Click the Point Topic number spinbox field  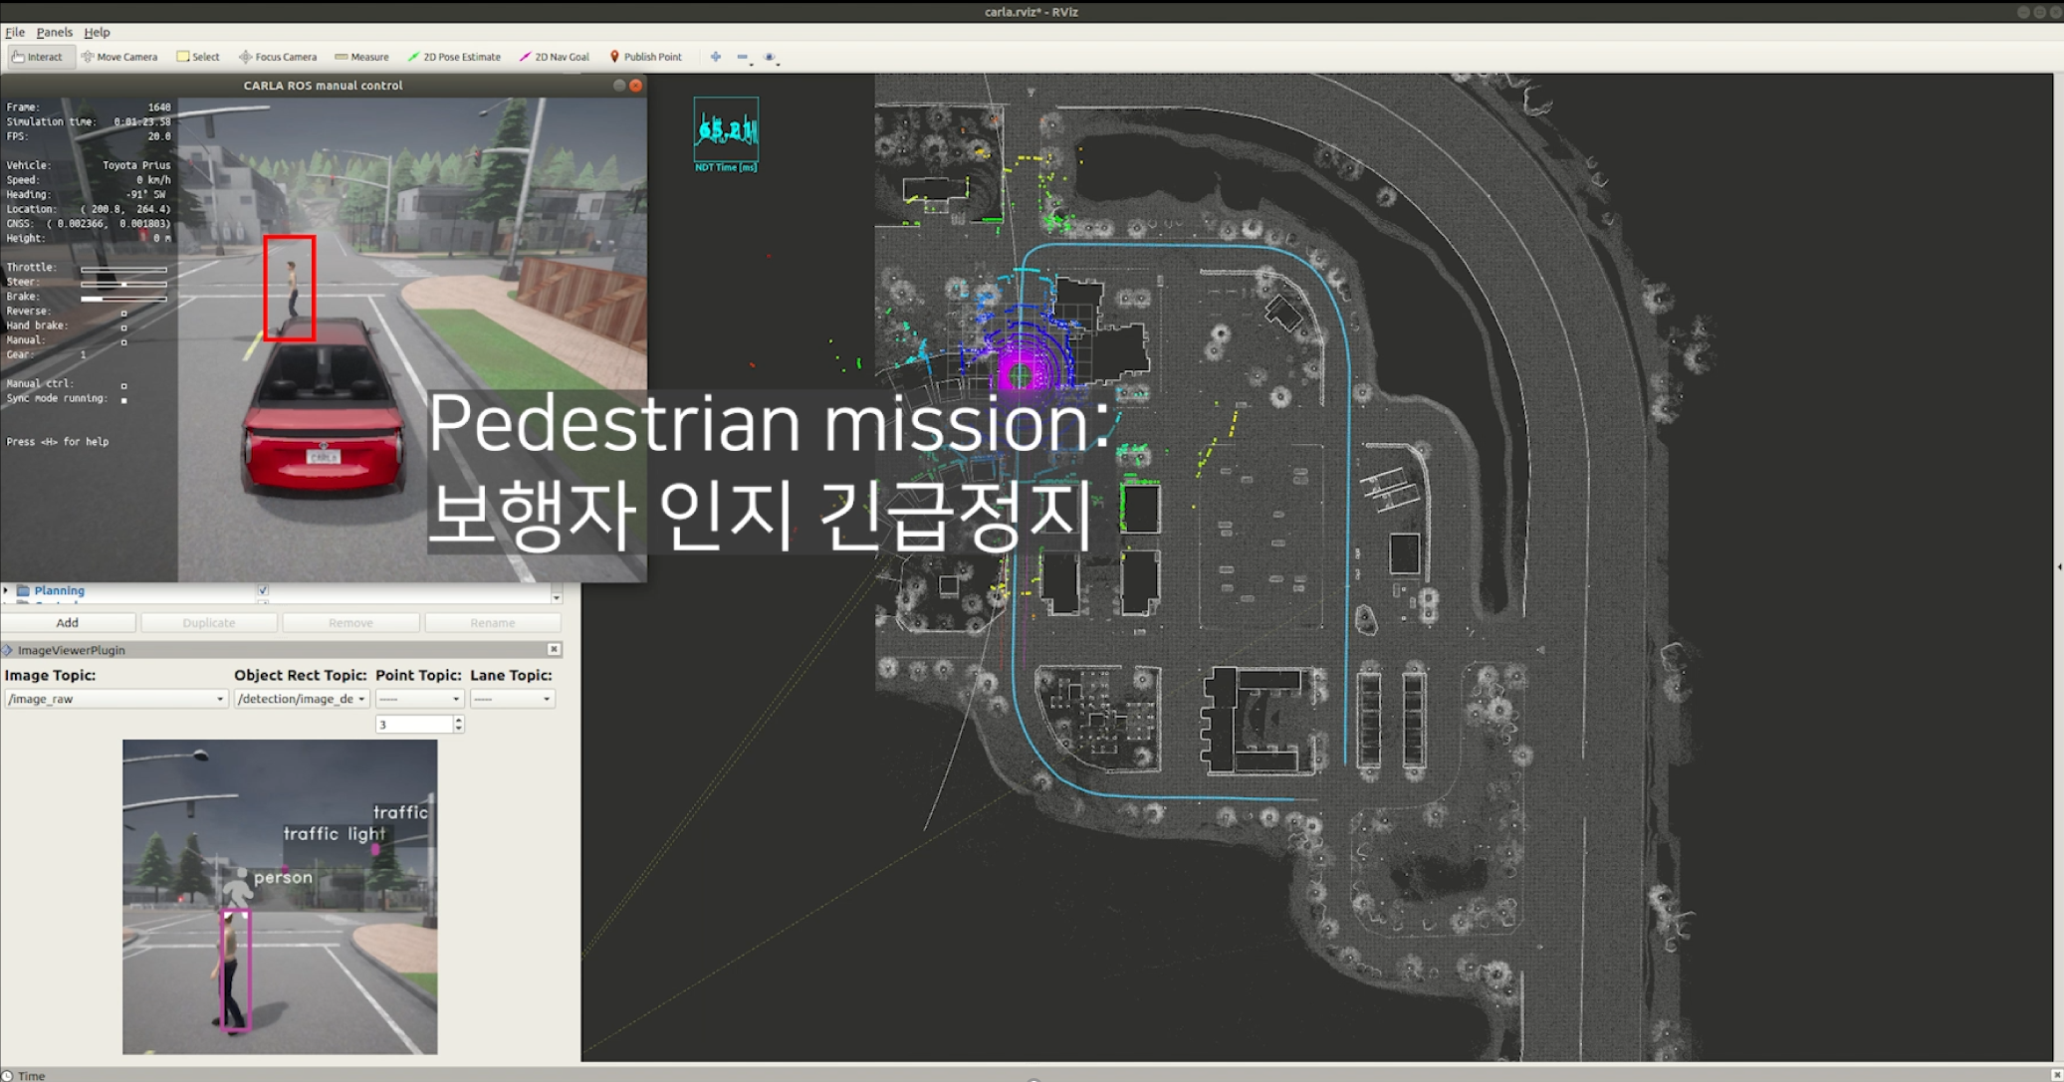pos(413,725)
